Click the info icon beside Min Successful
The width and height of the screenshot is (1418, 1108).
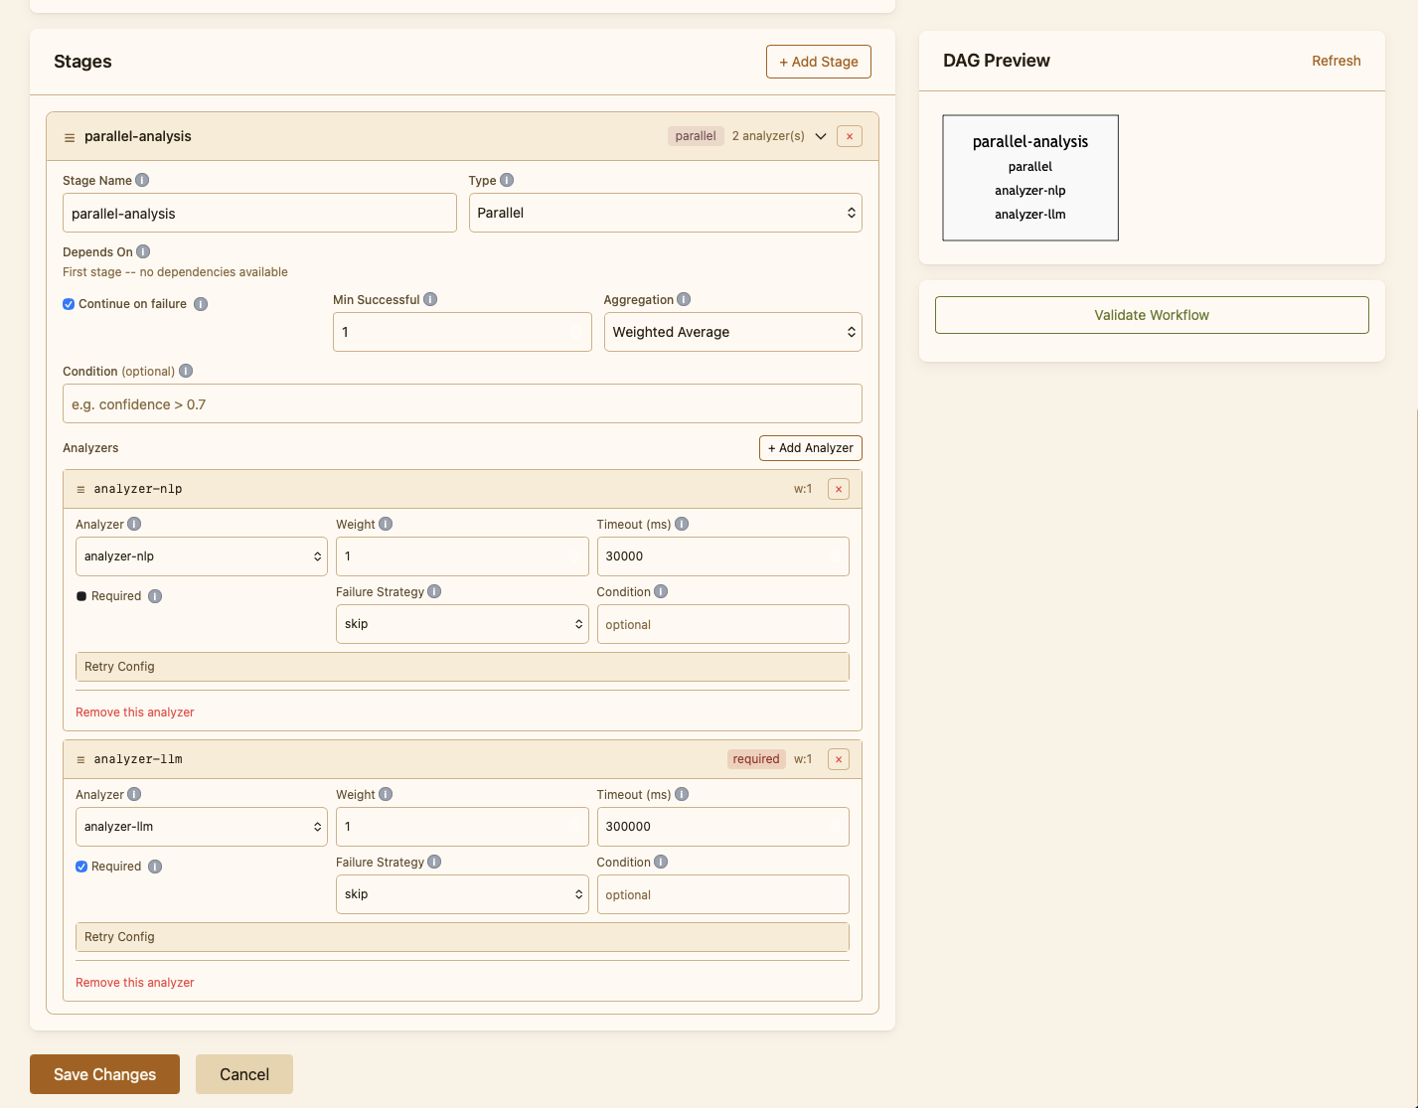coord(430,300)
